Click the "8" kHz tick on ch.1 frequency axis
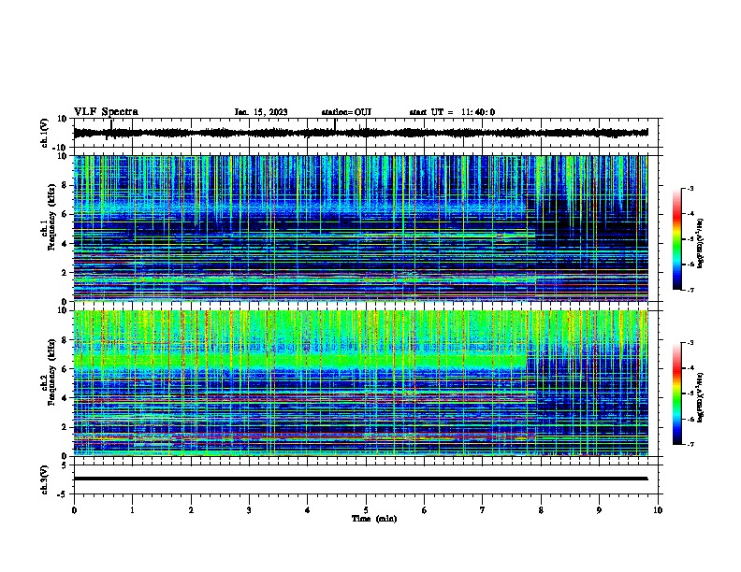Image resolution: width=741 pixels, height=572 pixels. (x=65, y=185)
